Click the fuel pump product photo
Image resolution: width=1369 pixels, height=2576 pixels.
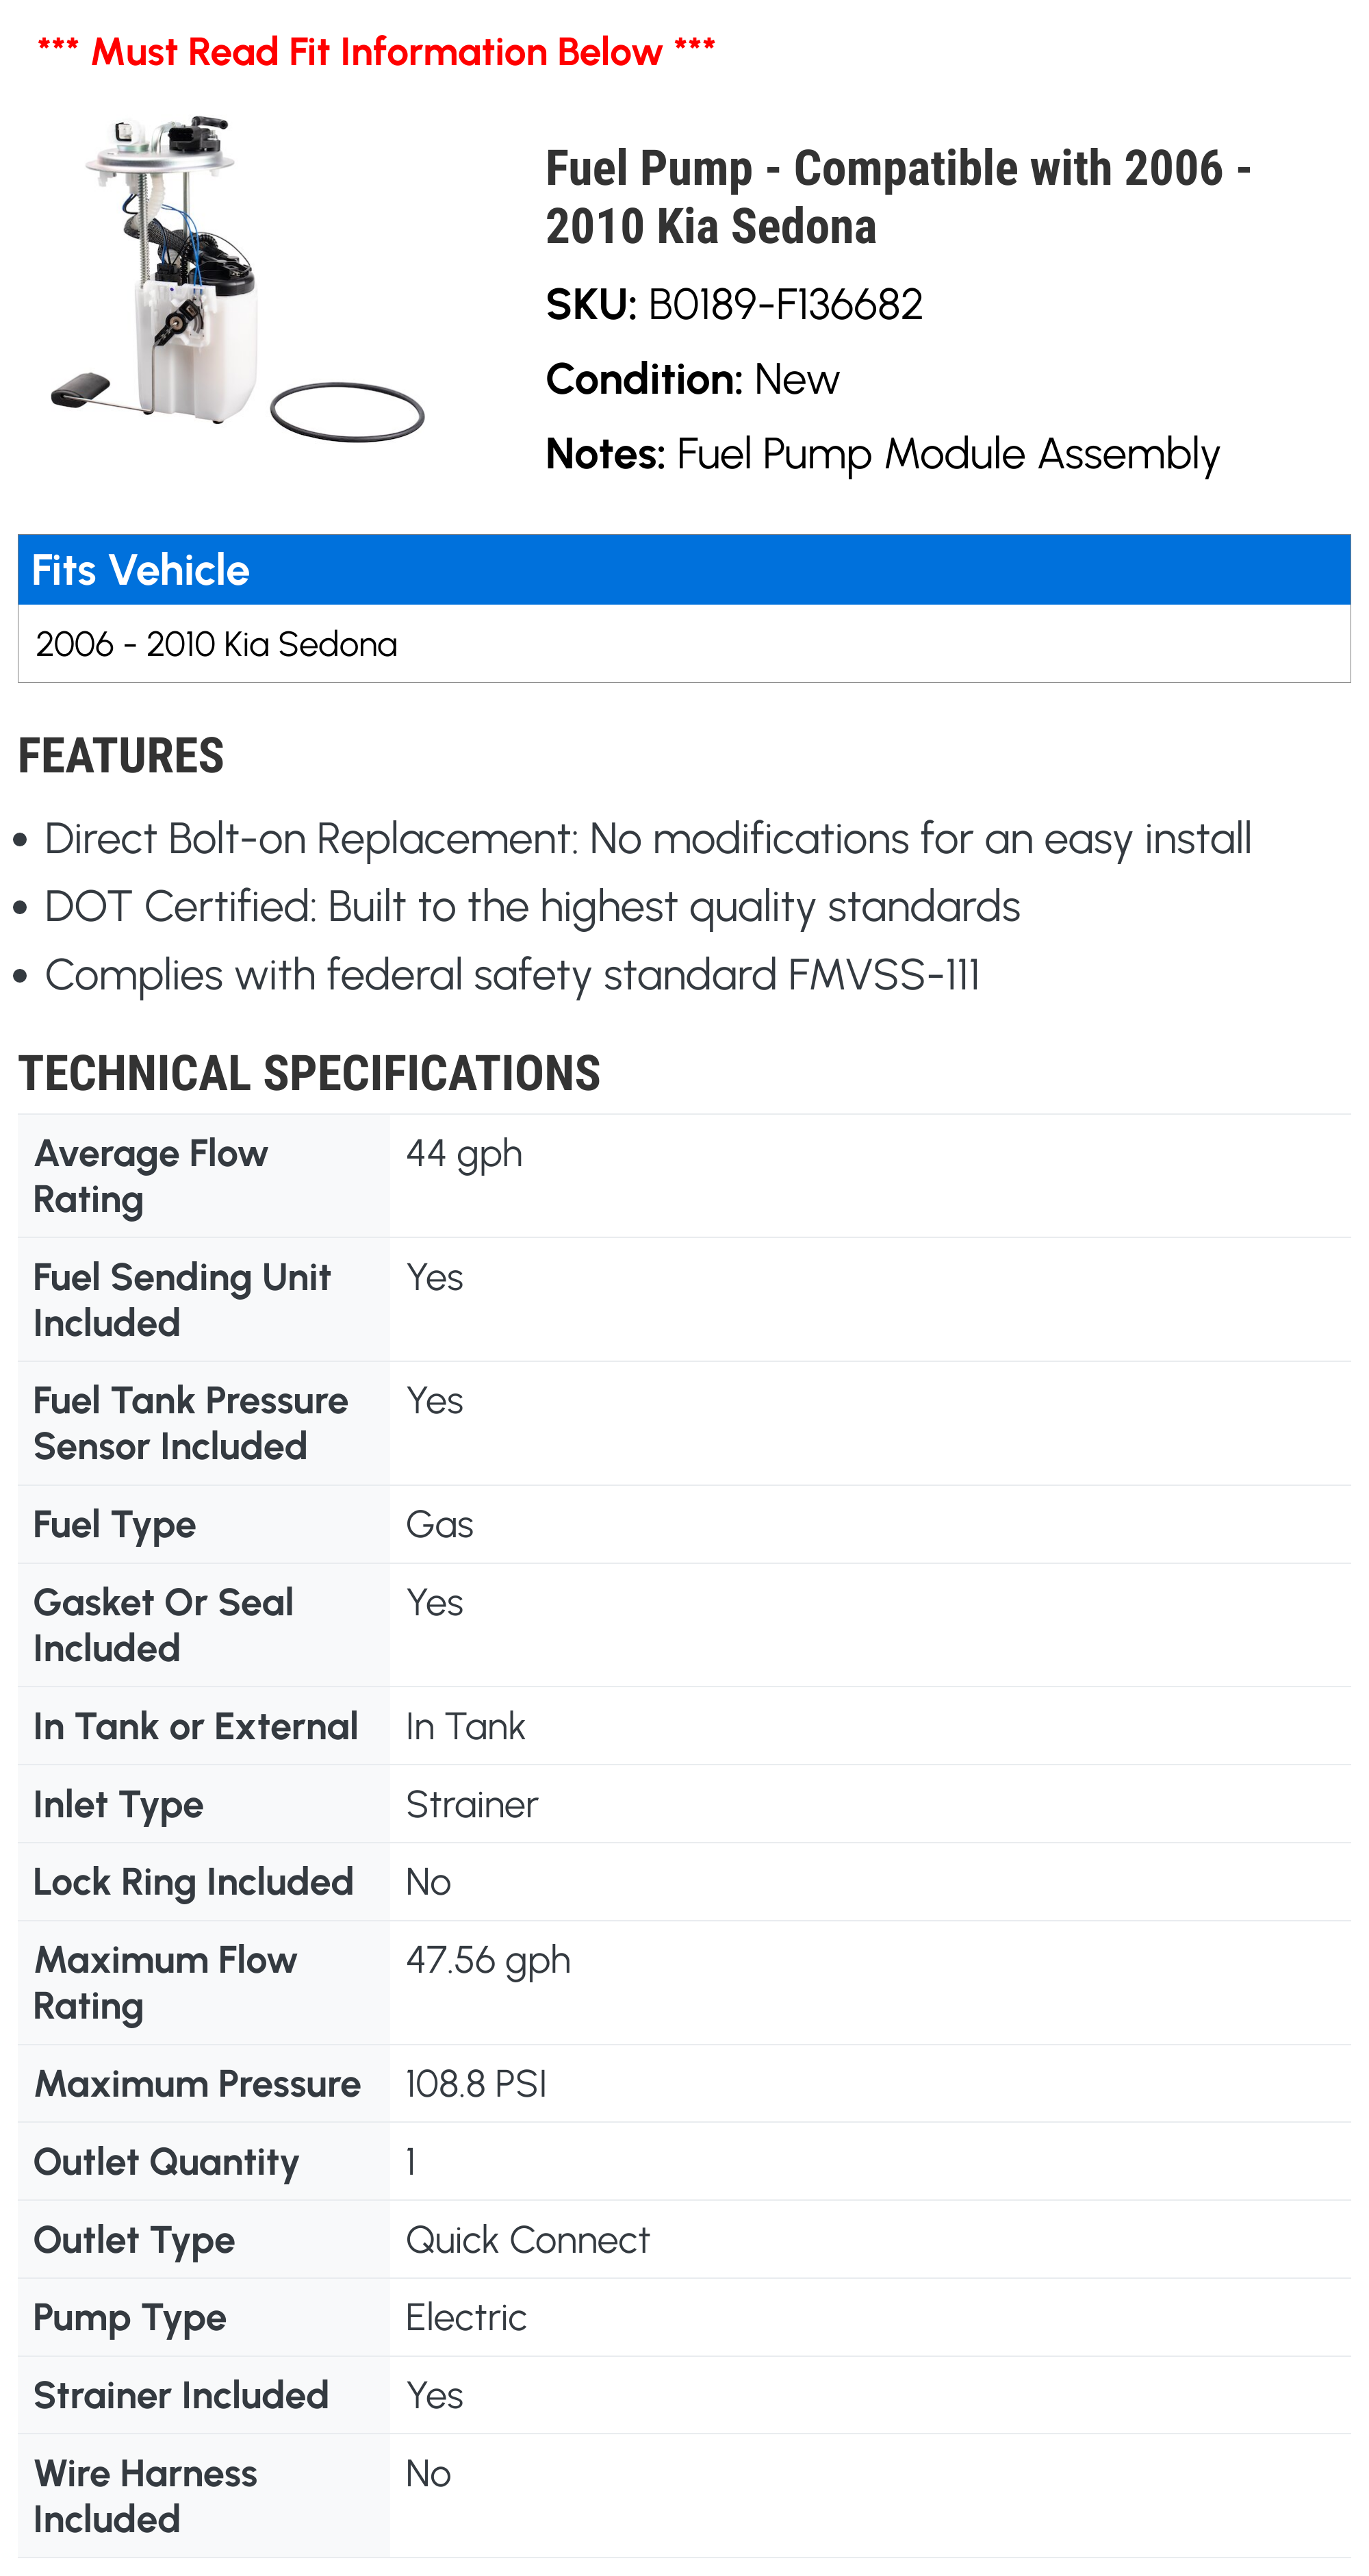pyautogui.click(x=237, y=279)
